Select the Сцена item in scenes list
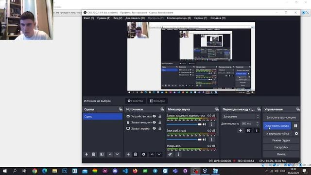Viewport: 311px width, 175px height. click(103, 117)
